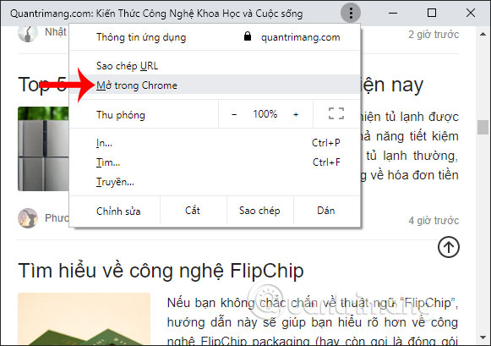Click the lock icon beside quantrimang.com

pos(248,36)
